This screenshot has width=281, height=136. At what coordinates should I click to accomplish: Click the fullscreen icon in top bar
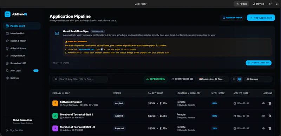pos(277,4)
